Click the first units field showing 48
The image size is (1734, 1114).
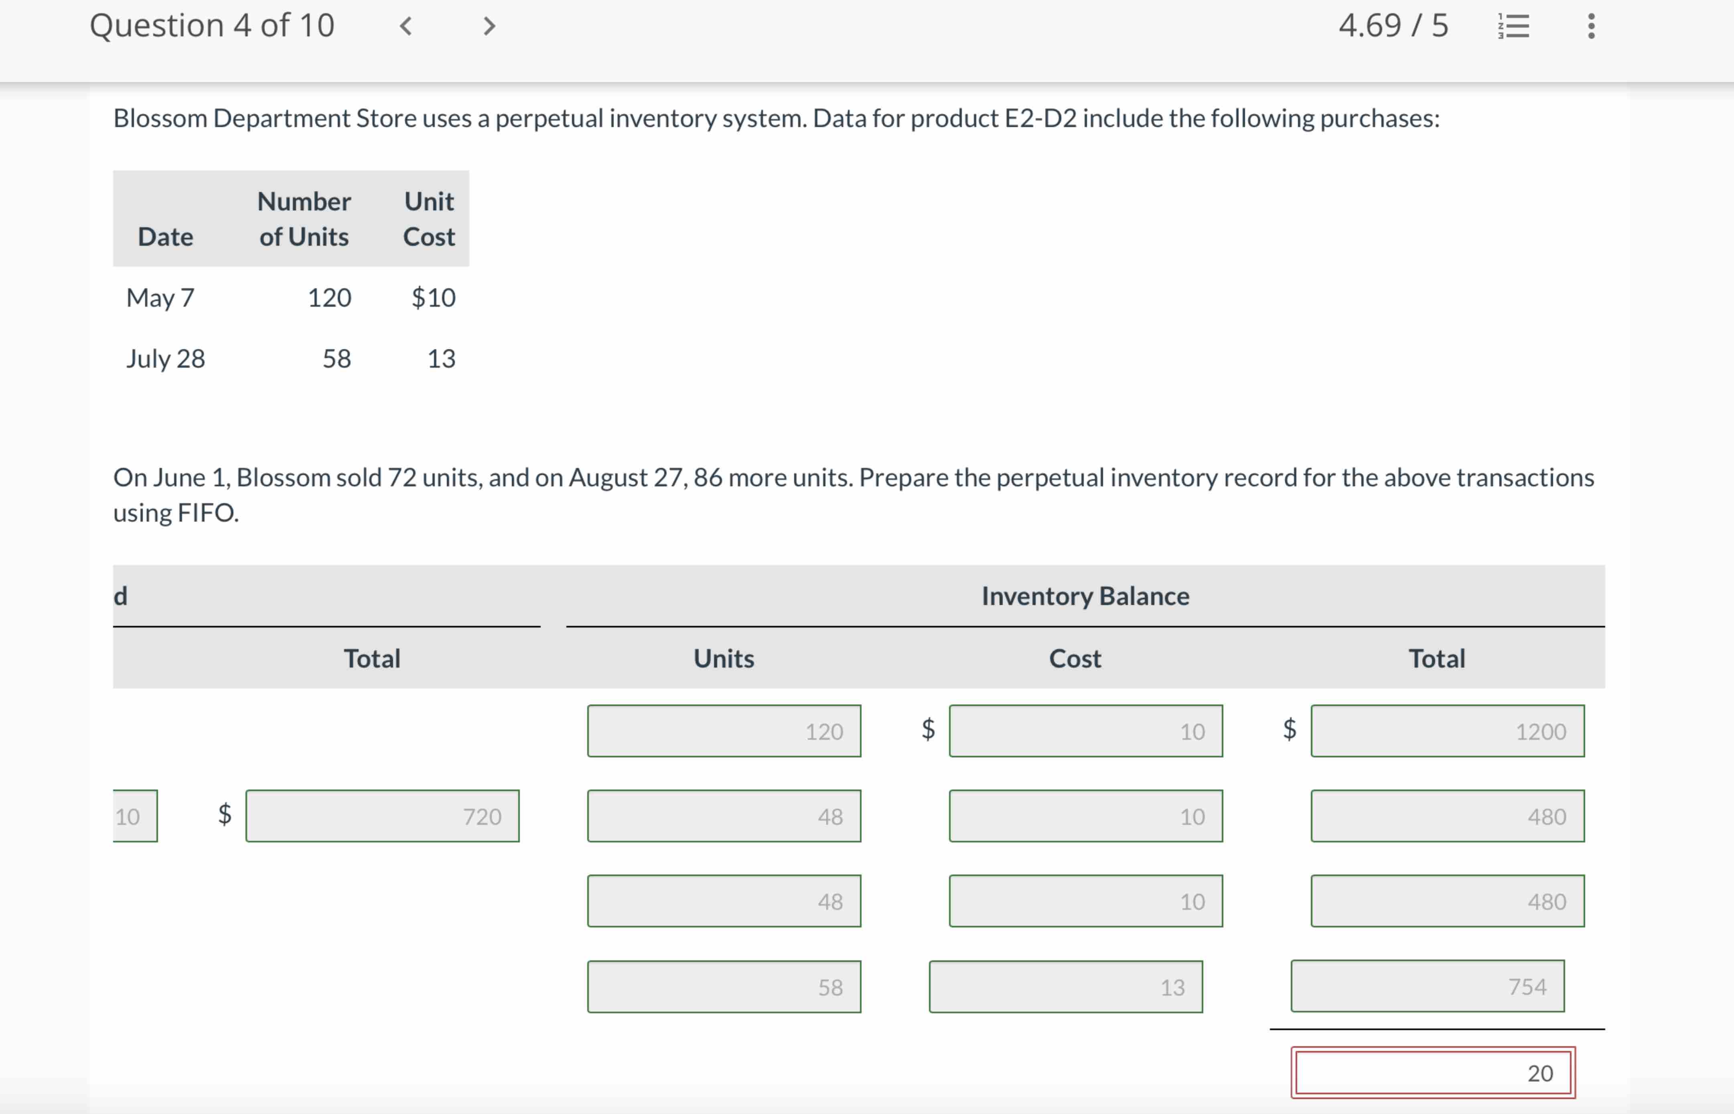point(724,815)
